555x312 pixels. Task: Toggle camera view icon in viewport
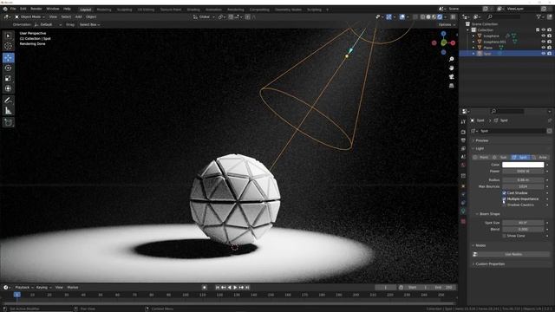451,77
